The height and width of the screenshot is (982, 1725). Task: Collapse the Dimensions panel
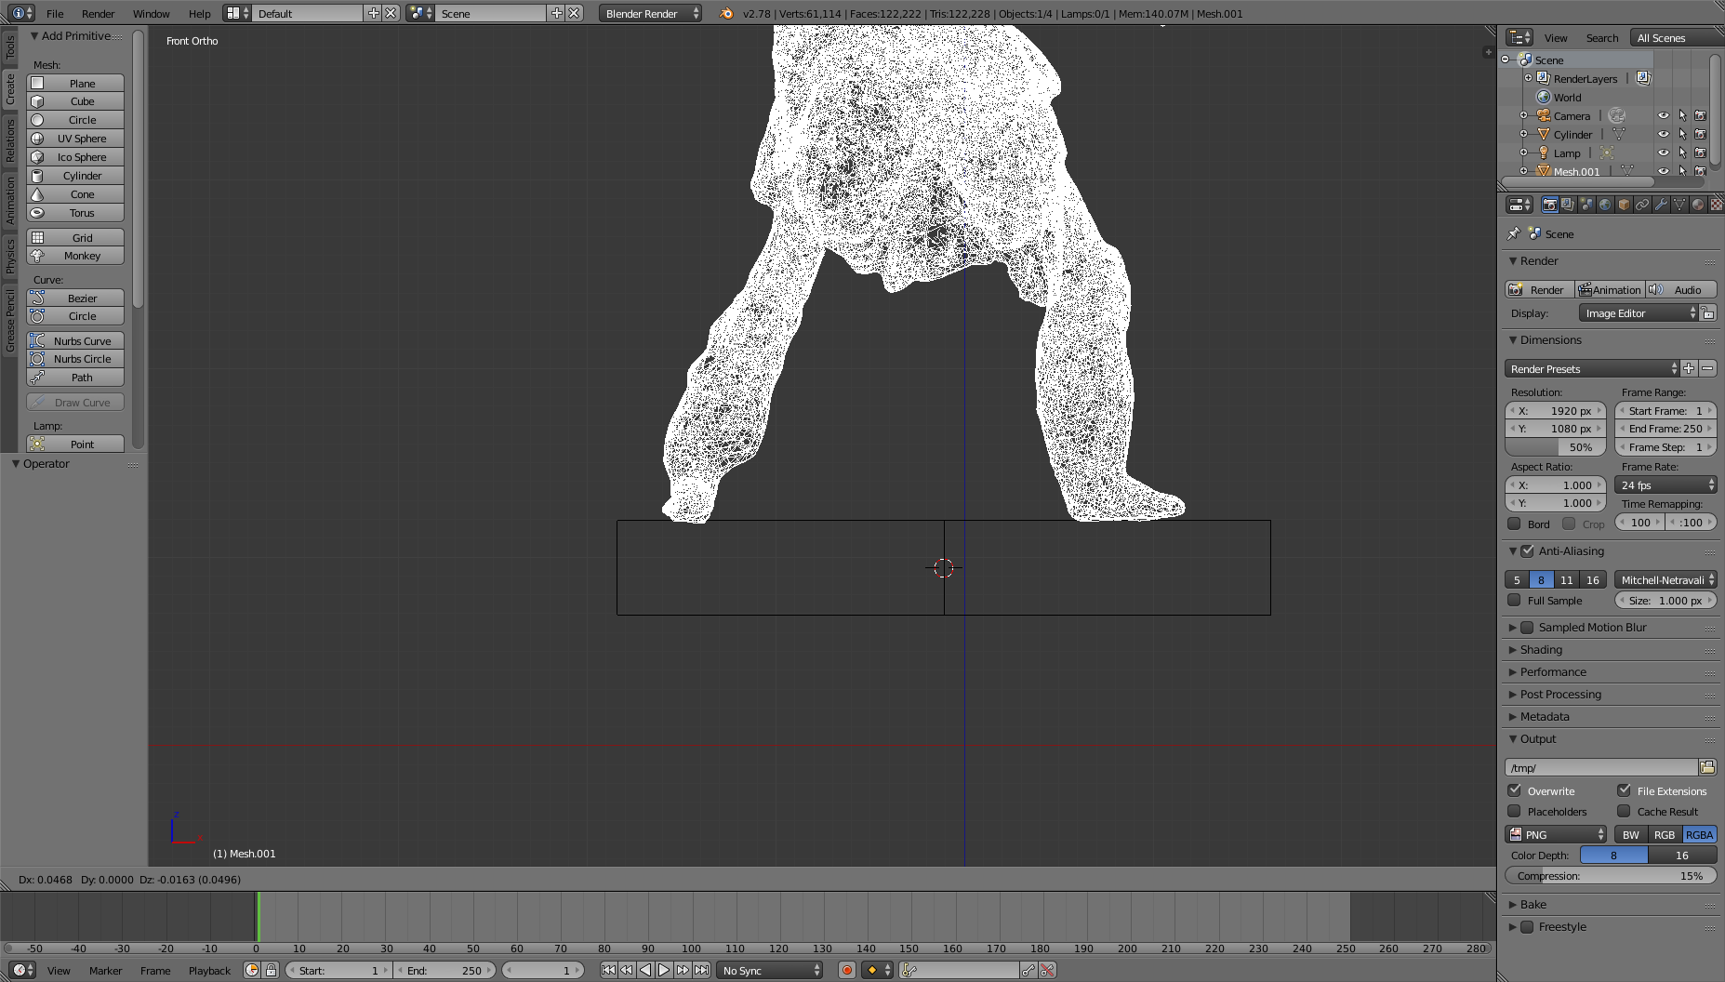[x=1551, y=339]
